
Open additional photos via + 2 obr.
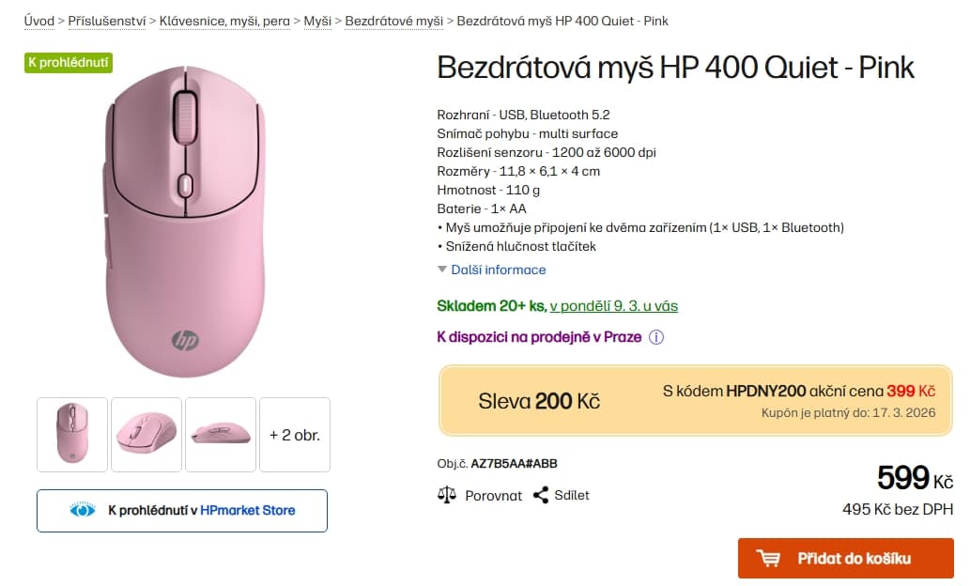point(294,434)
